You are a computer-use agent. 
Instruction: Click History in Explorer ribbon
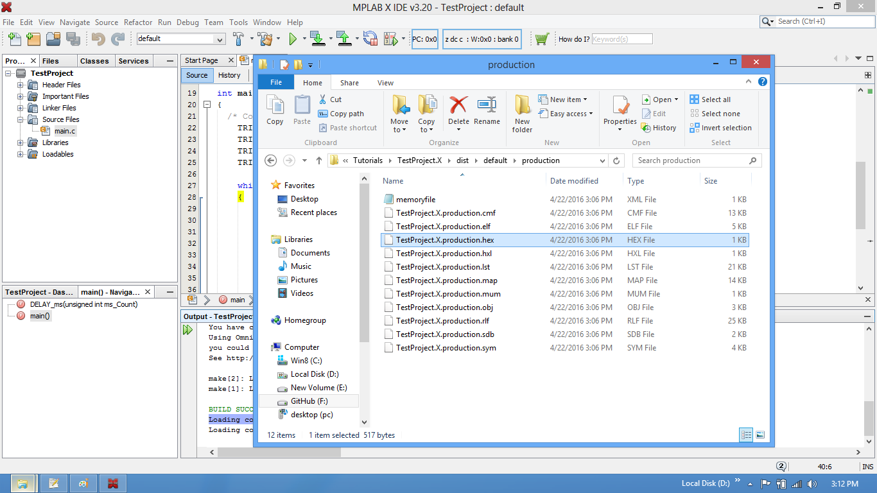coord(659,128)
